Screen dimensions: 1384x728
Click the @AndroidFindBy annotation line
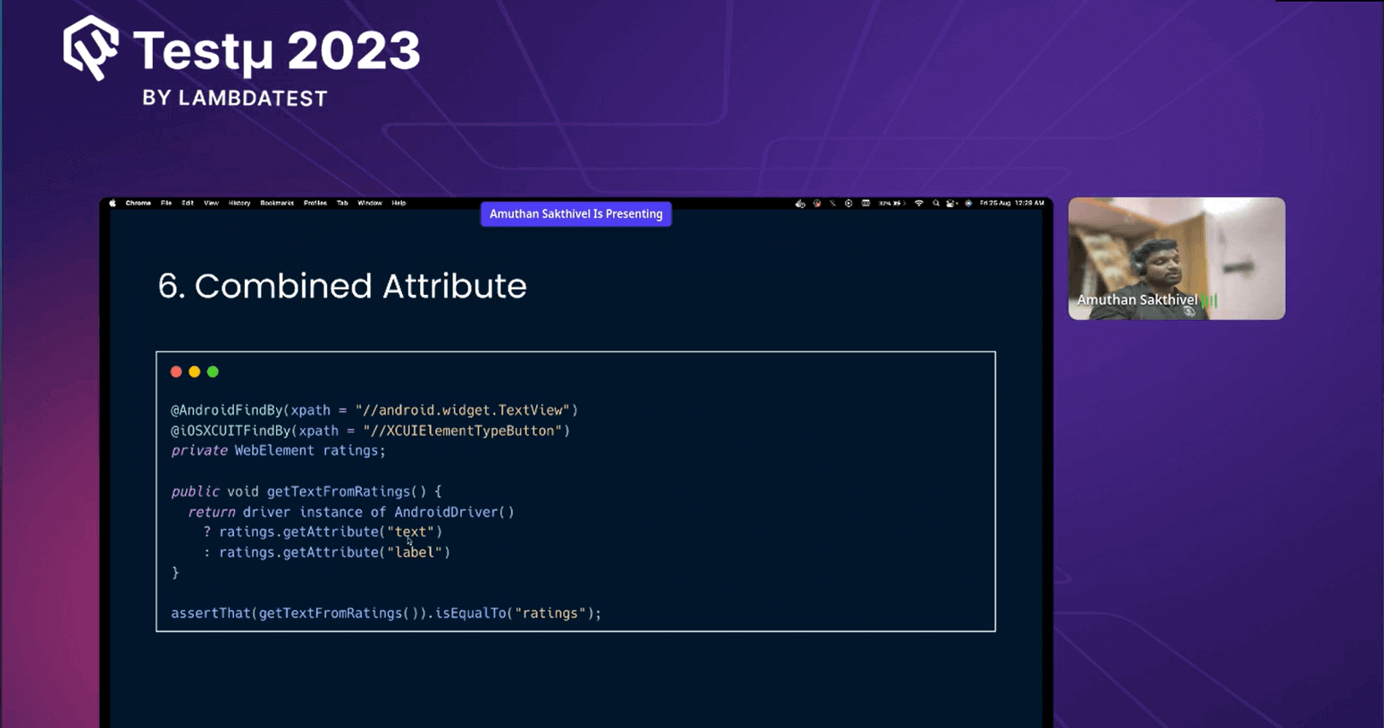pos(374,410)
